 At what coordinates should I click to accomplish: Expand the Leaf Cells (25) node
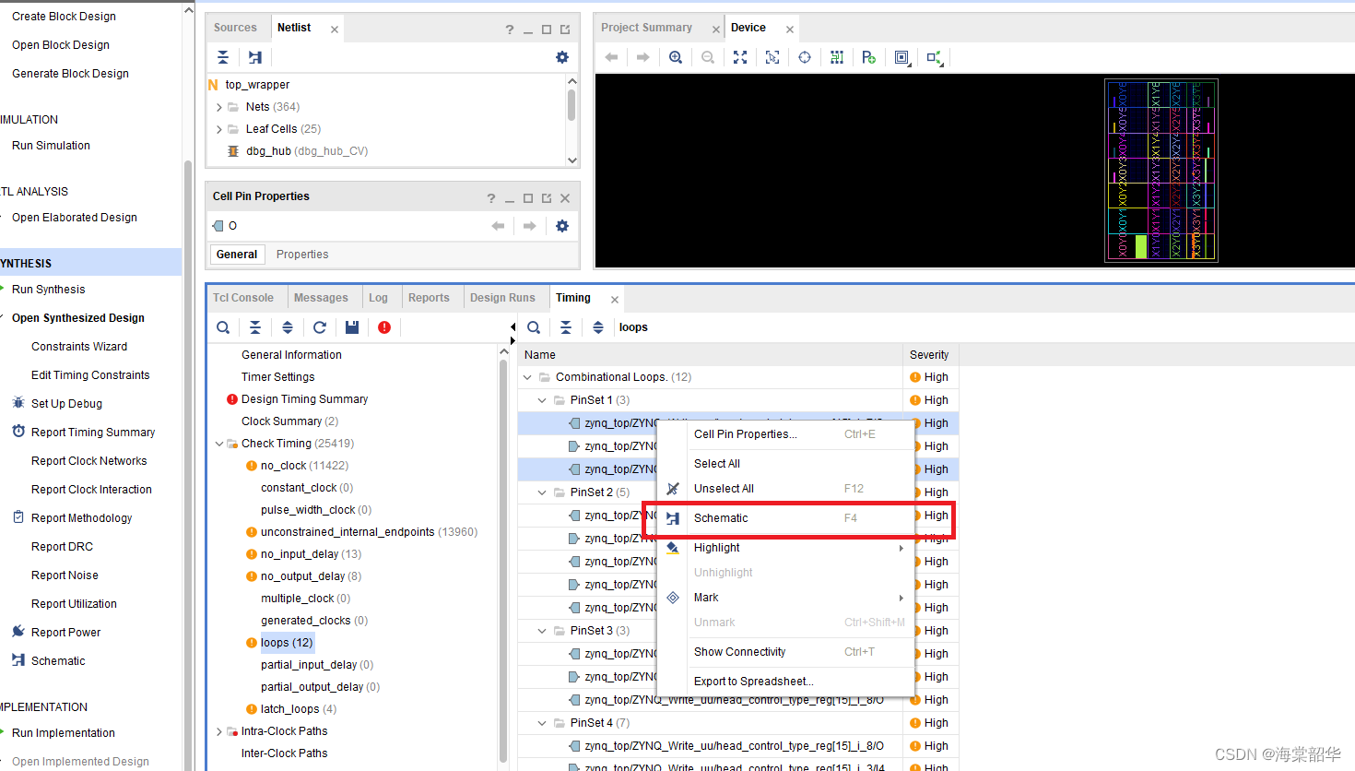click(x=219, y=129)
